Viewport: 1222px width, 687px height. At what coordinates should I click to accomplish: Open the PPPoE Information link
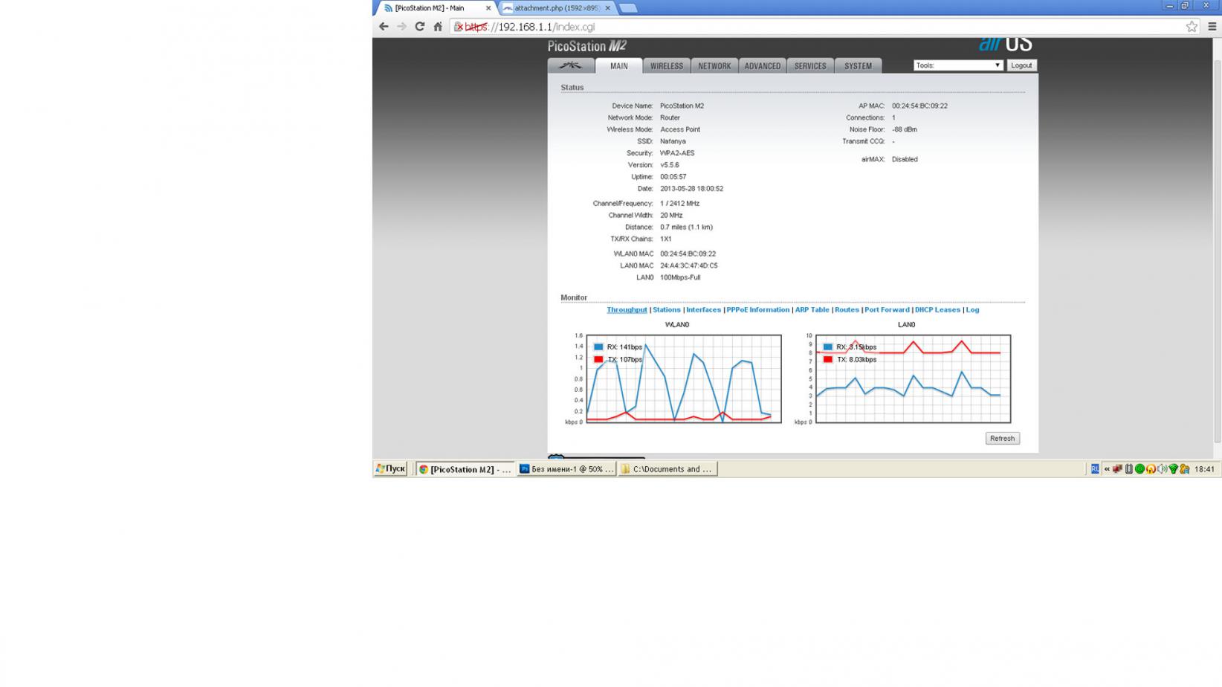pyautogui.click(x=757, y=310)
